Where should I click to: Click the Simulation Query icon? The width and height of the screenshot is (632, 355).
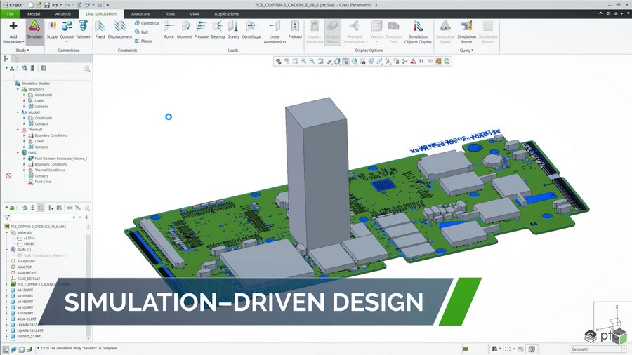[x=445, y=26]
